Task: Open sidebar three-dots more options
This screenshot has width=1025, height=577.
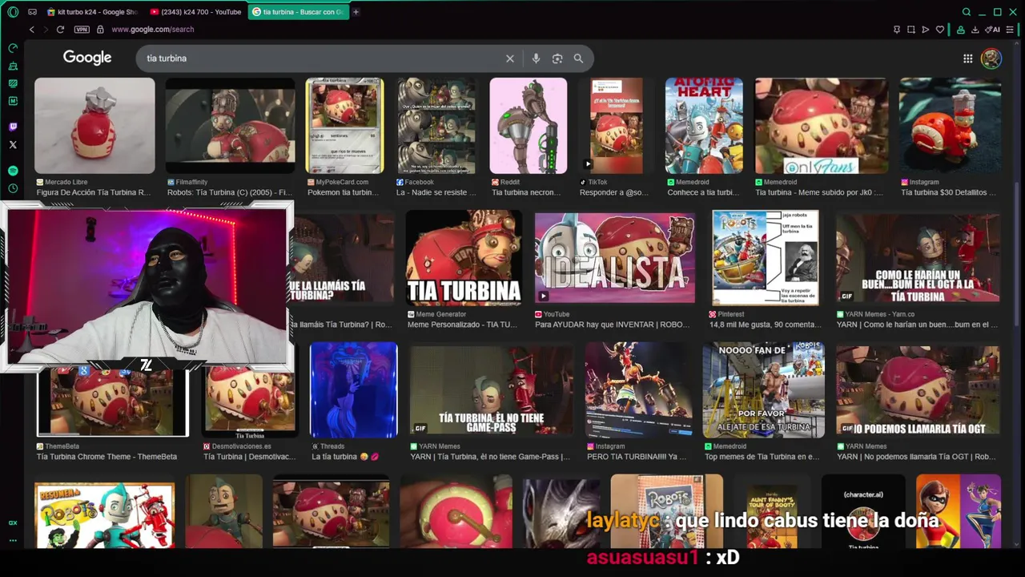Action: 13,541
